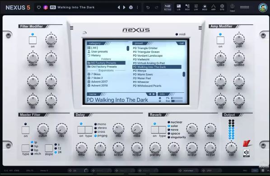Toggle the Reverb on button
Screen dimensions: 270x176
(x=155, y=130)
